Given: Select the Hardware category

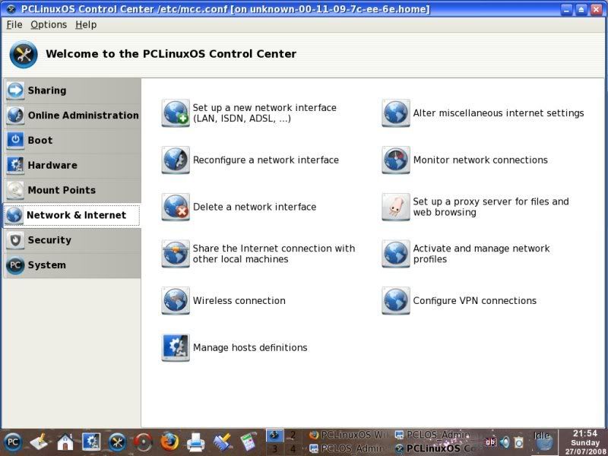Looking at the screenshot, I should click(72, 165).
